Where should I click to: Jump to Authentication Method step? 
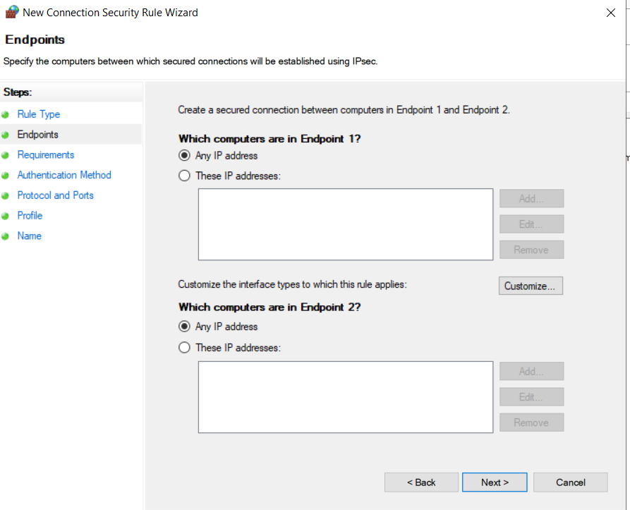[x=64, y=175]
